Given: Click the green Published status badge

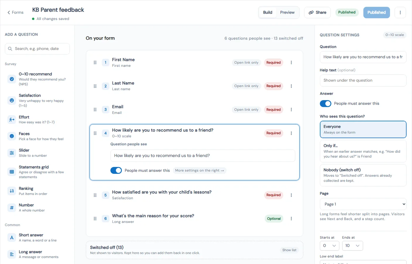Looking at the screenshot, I should coord(347,12).
